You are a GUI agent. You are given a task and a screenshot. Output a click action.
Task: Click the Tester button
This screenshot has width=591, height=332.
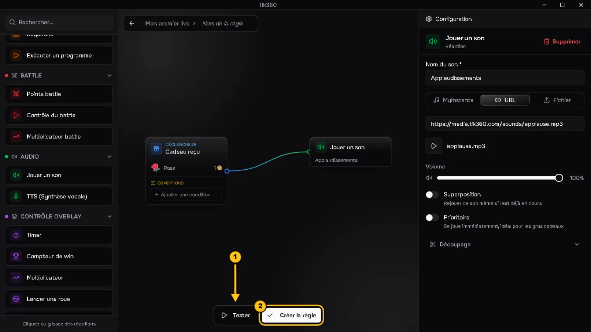coord(236,315)
